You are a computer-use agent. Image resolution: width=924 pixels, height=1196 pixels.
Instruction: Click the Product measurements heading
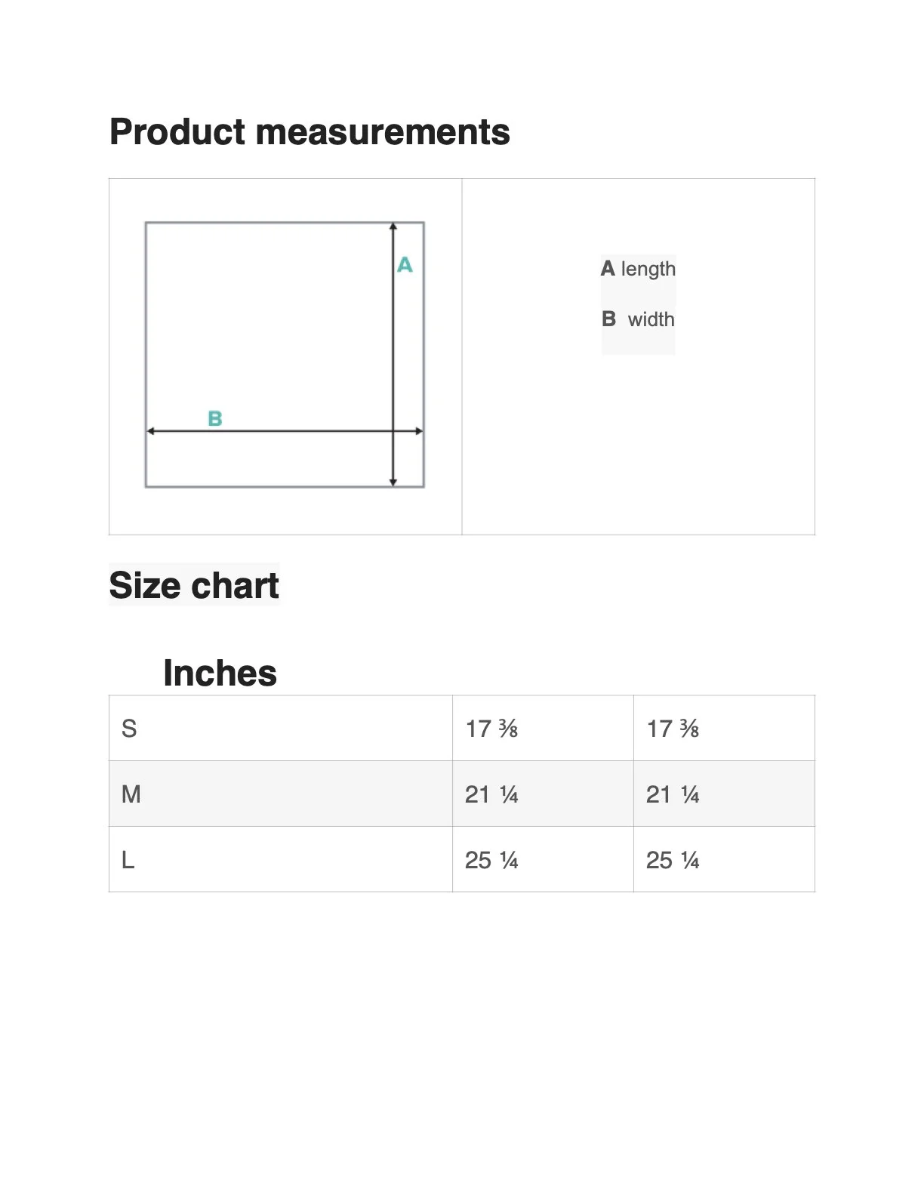coord(310,132)
